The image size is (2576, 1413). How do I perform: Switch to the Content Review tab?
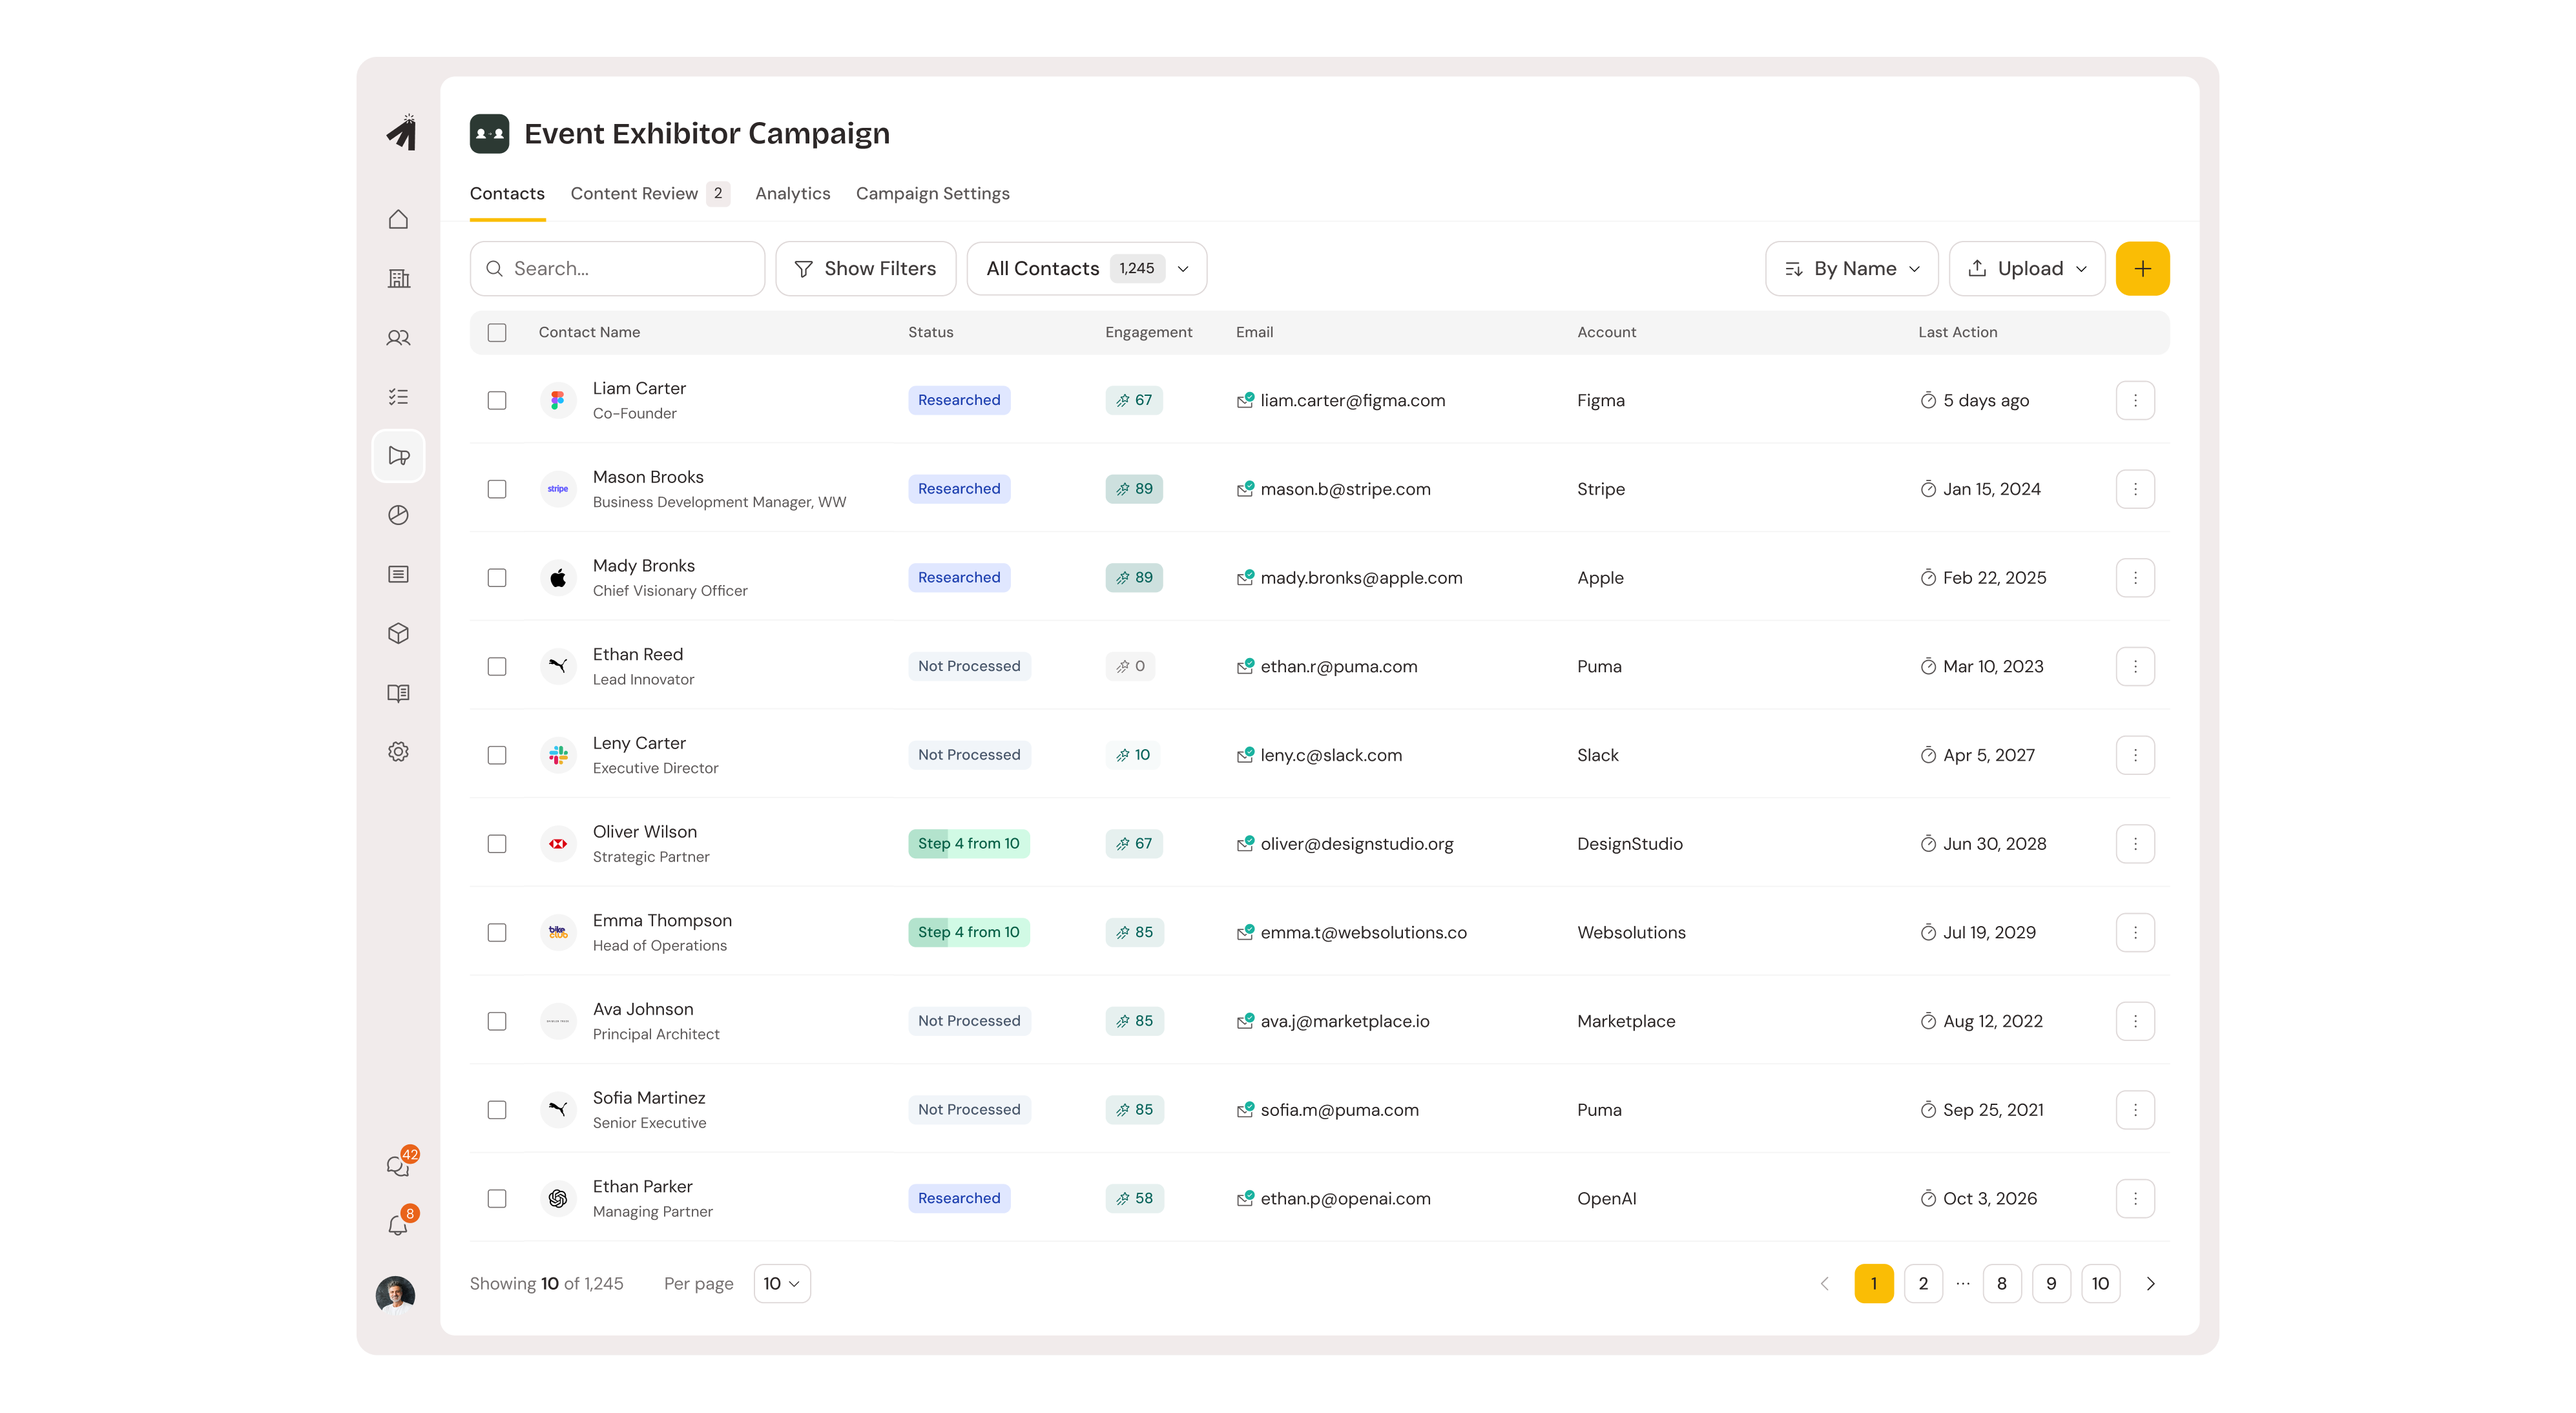click(x=634, y=193)
